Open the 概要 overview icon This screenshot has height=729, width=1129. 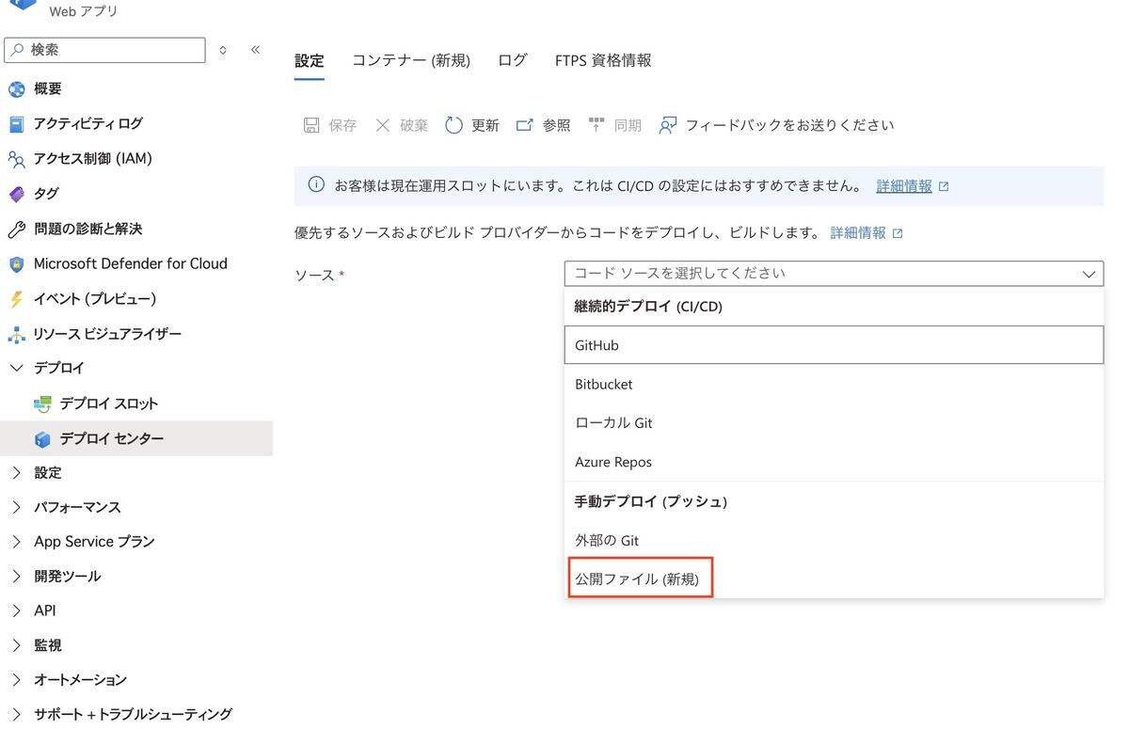point(17,89)
